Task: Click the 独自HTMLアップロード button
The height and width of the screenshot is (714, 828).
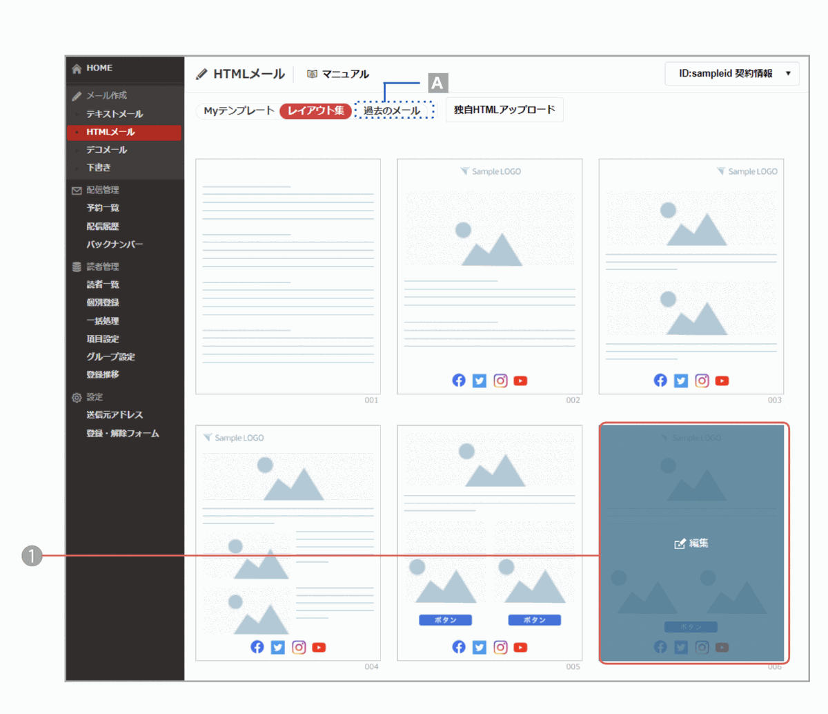Action: click(504, 110)
